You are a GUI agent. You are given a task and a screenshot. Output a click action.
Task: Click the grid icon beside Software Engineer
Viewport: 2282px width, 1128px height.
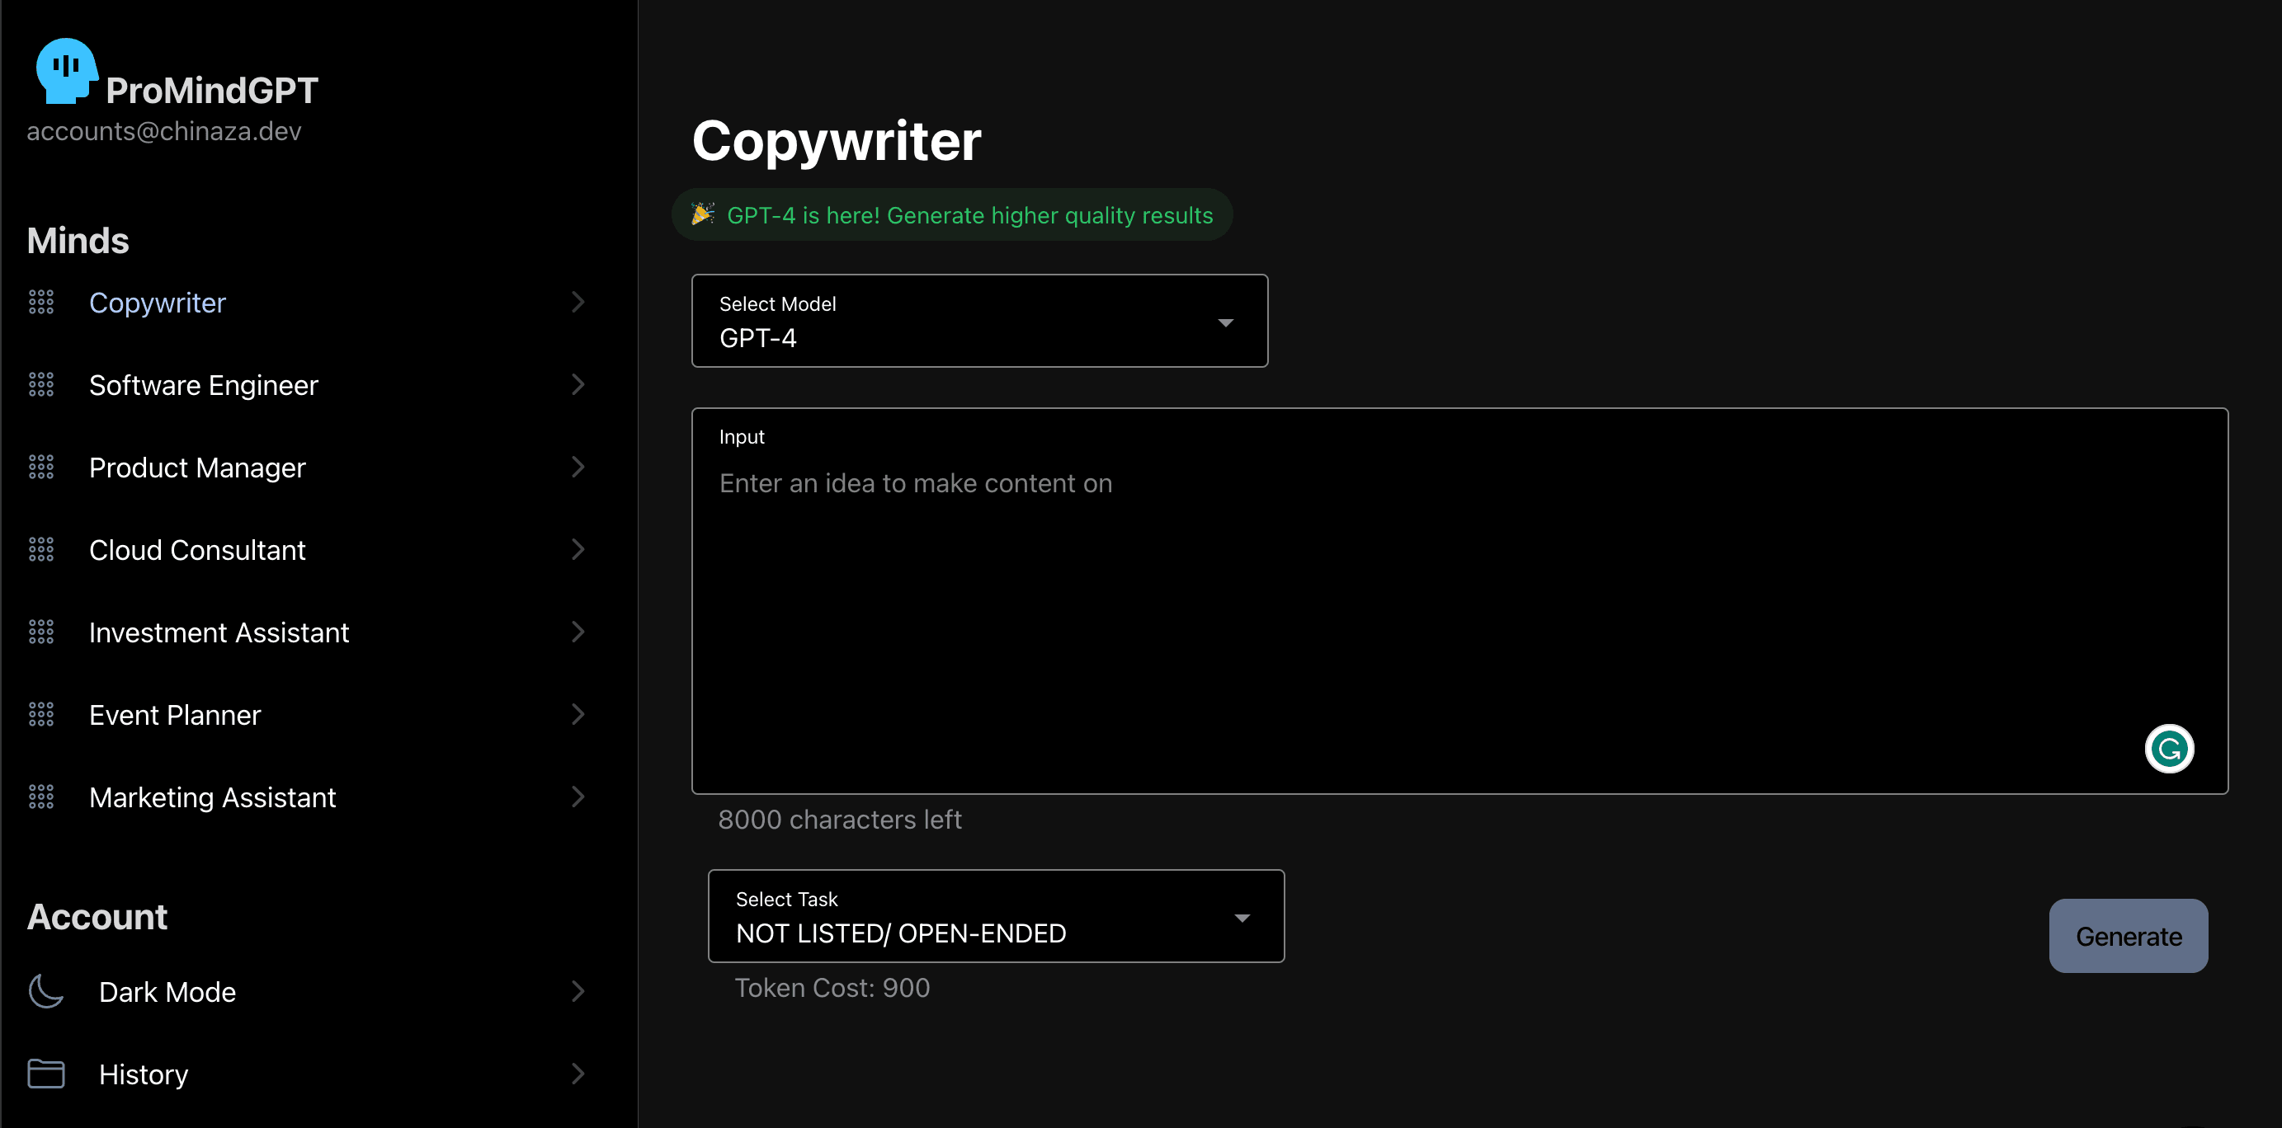[40, 385]
